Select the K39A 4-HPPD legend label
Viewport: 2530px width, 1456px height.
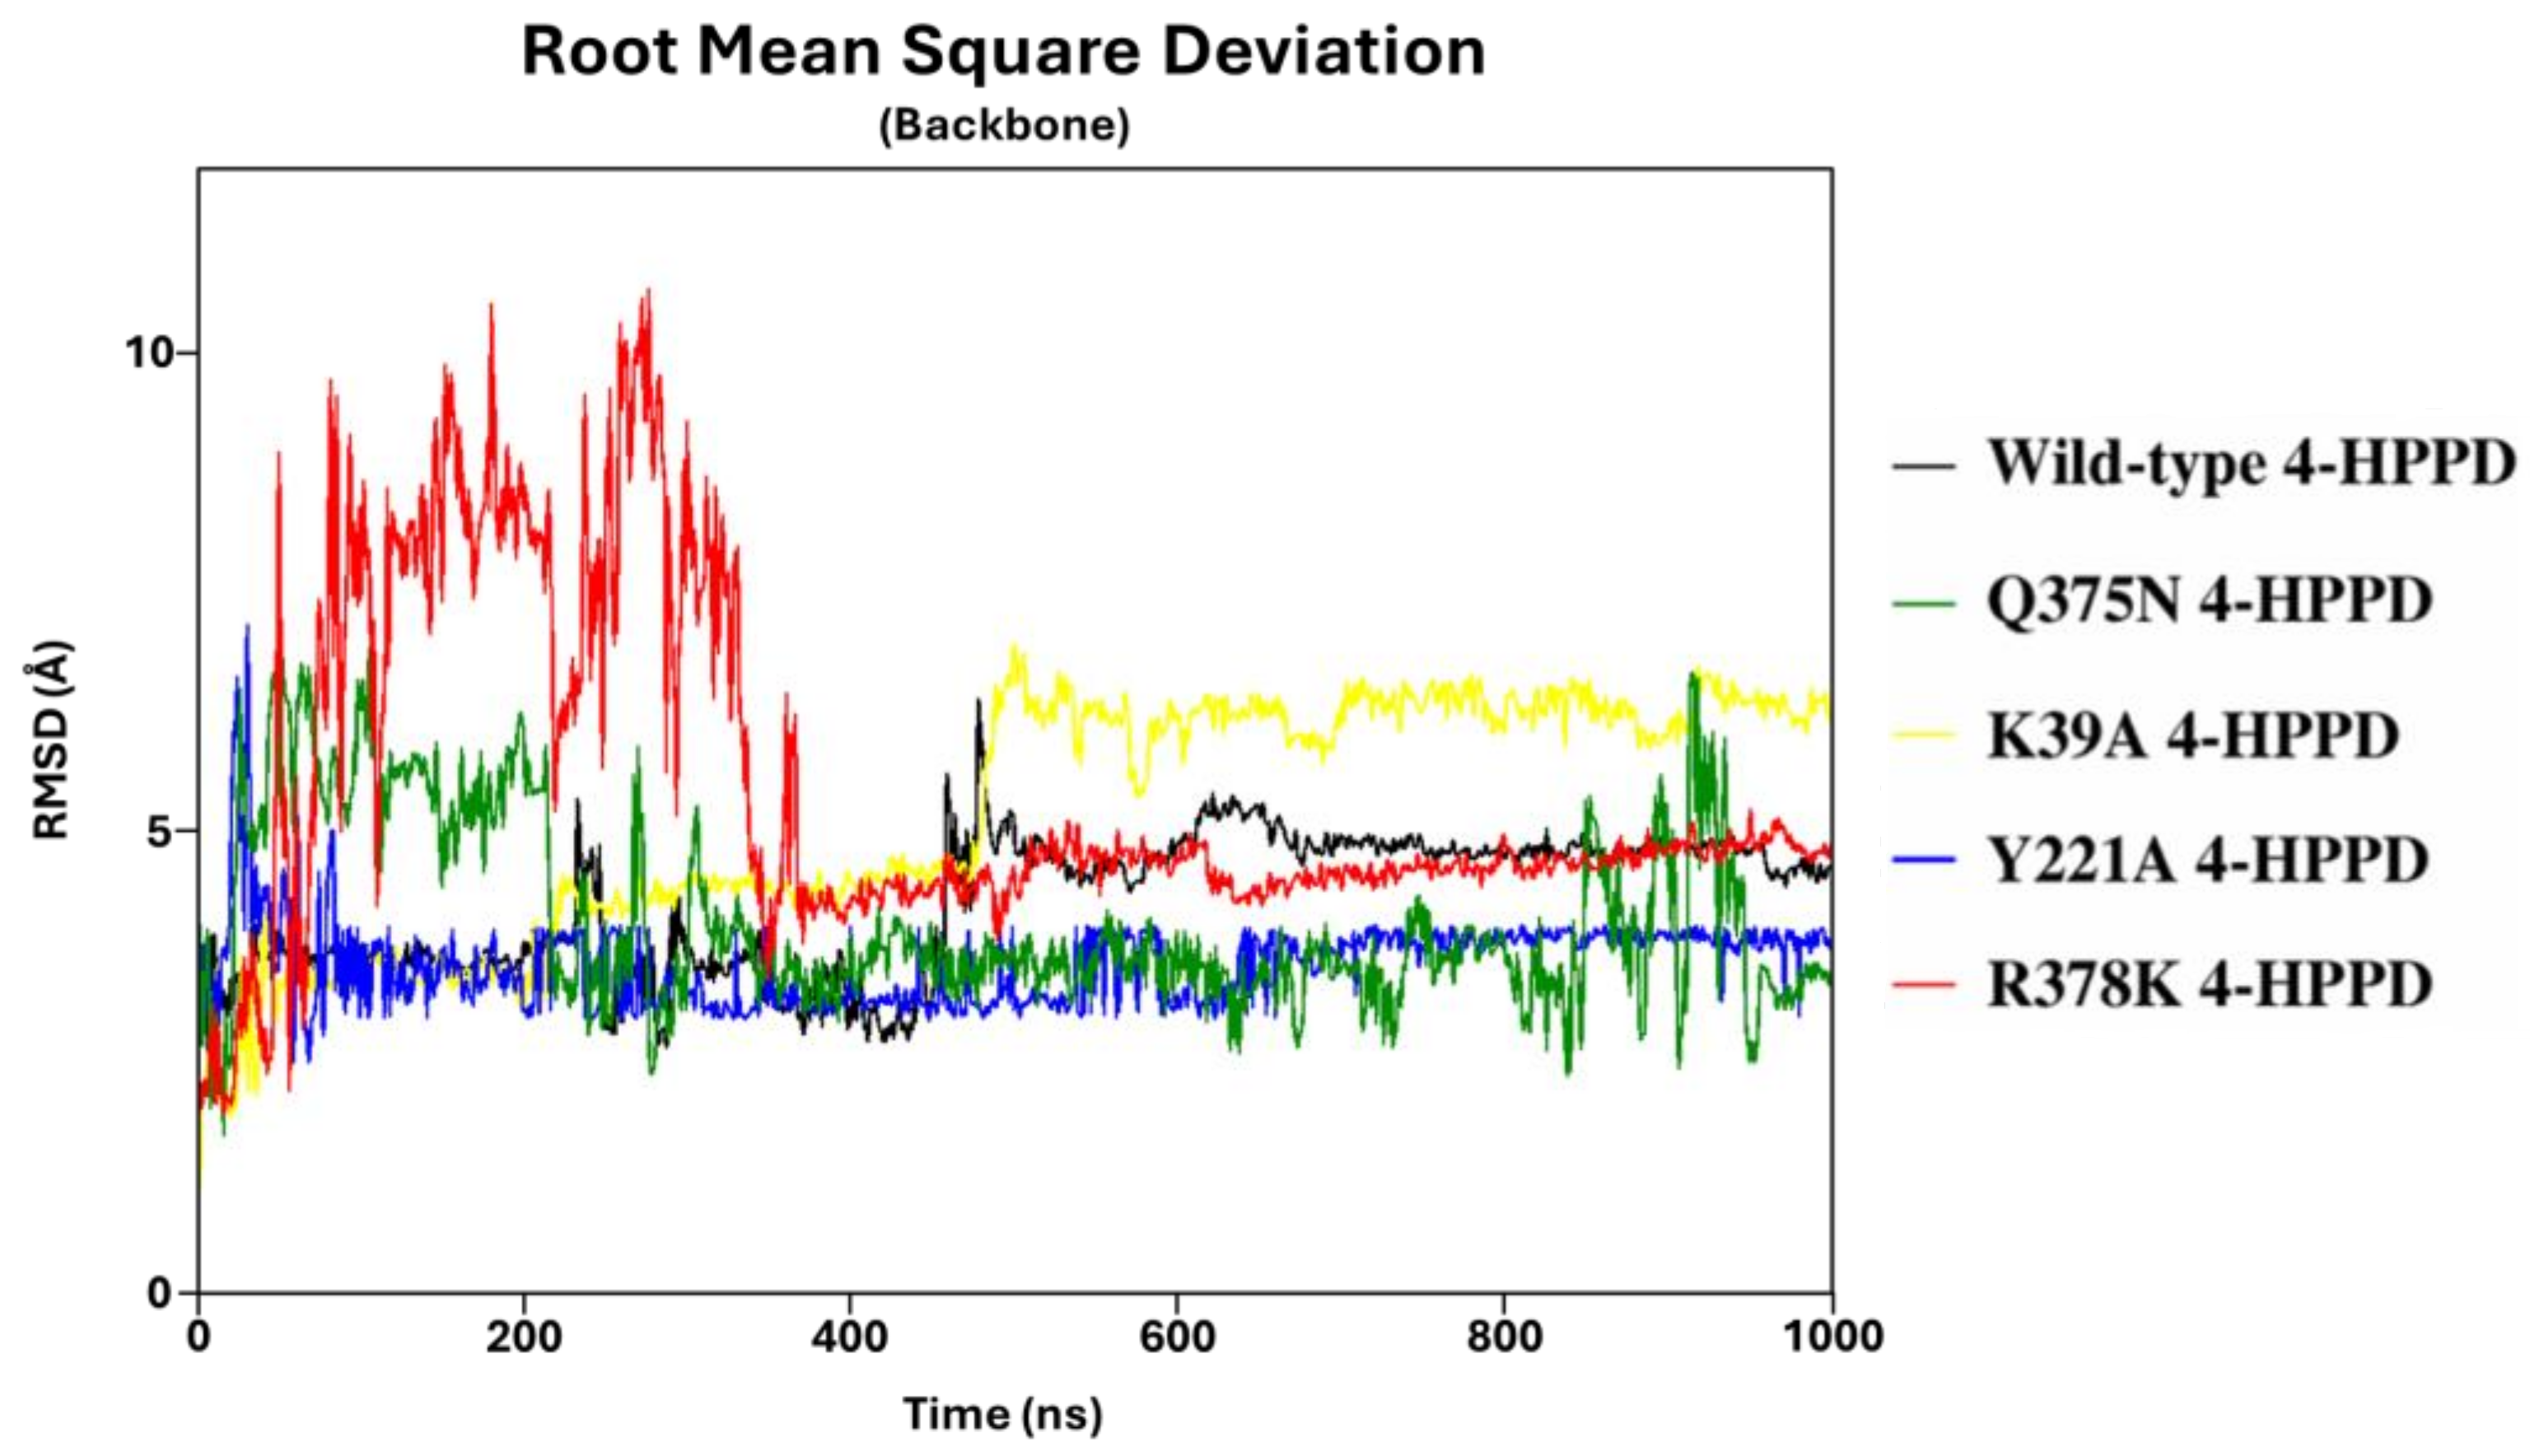pyautogui.click(x=2192, y=736)
